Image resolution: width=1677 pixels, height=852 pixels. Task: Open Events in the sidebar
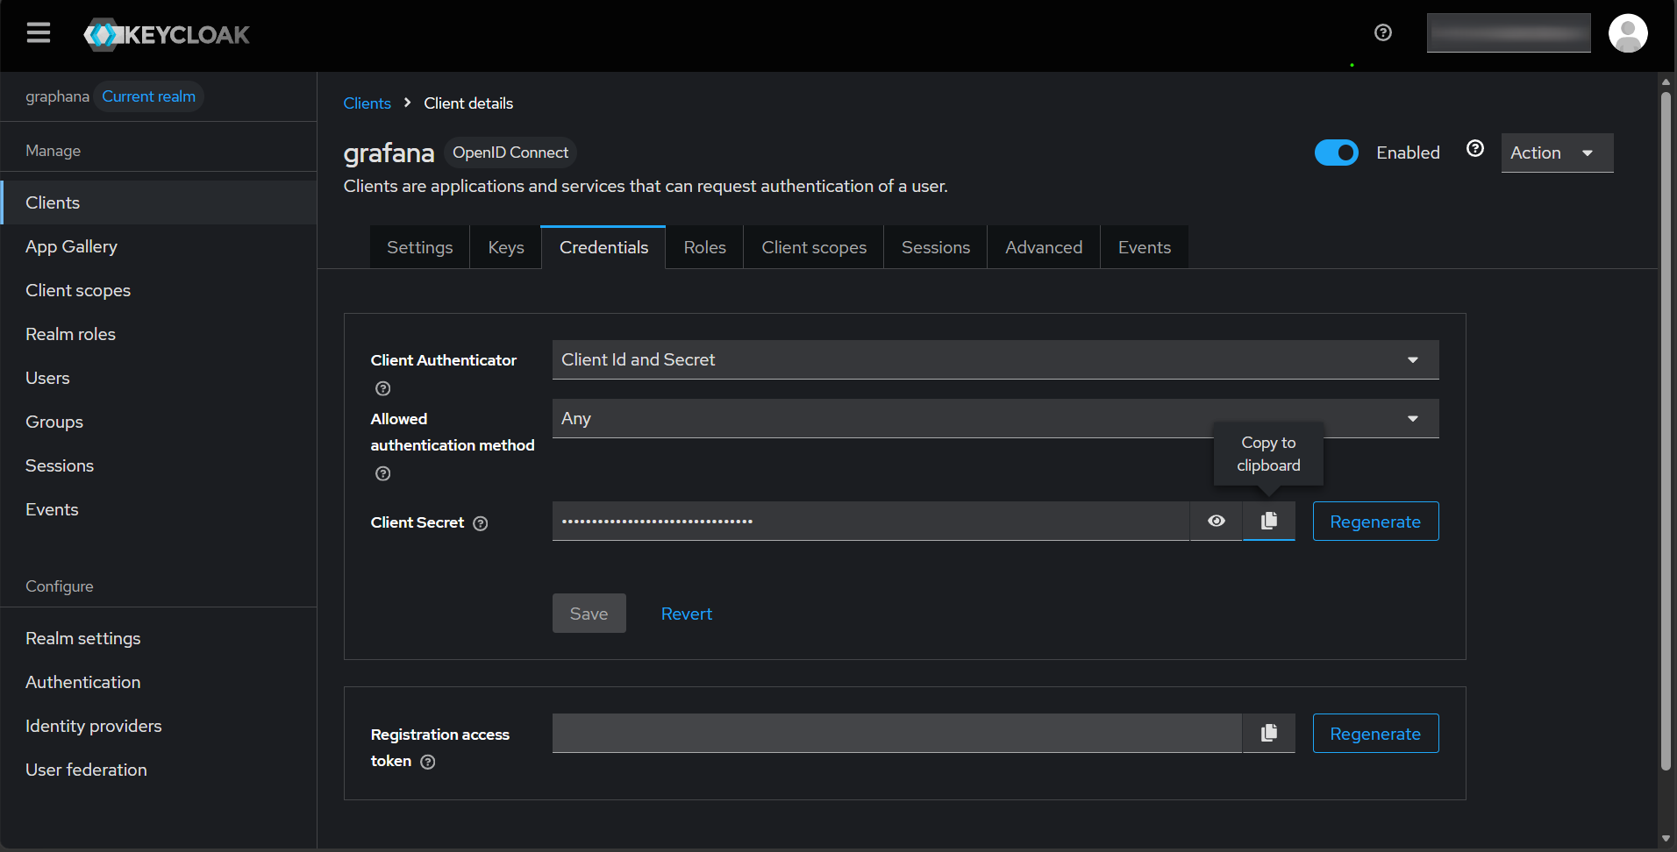[x=159, y=509]
